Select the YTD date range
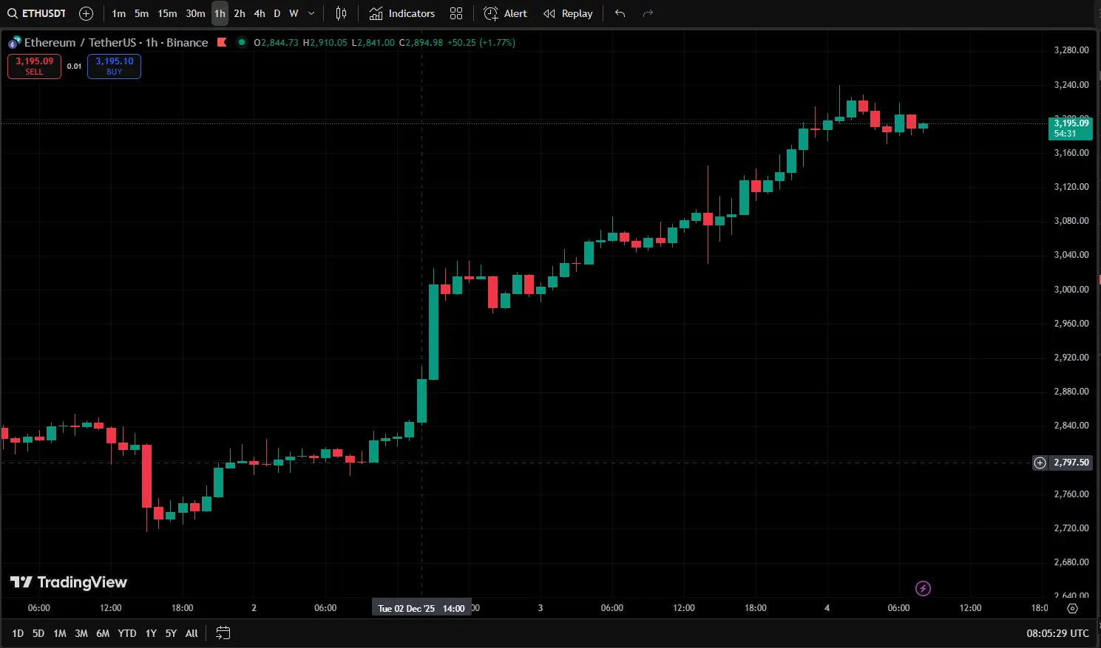The width and height of the screenshot is (1101, 648). tap(127, 633)
